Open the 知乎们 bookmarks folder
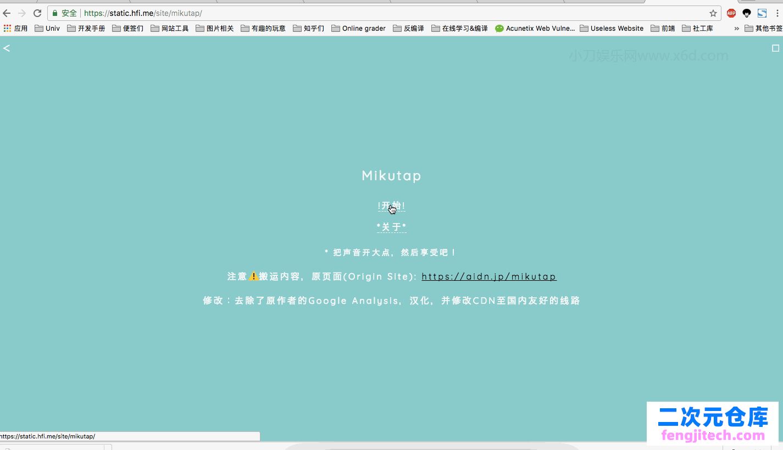 click(x=309, y=28)
